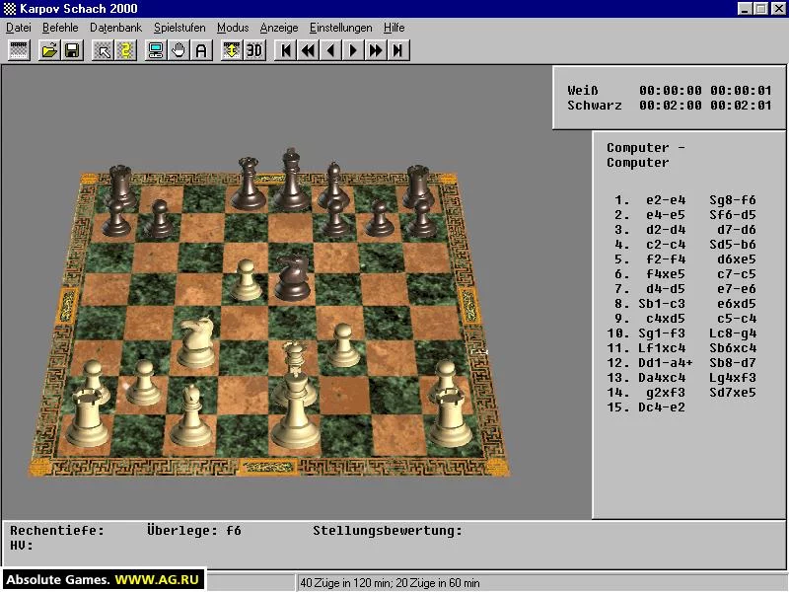Open the Spielstufen menu

tap(179, 28)
